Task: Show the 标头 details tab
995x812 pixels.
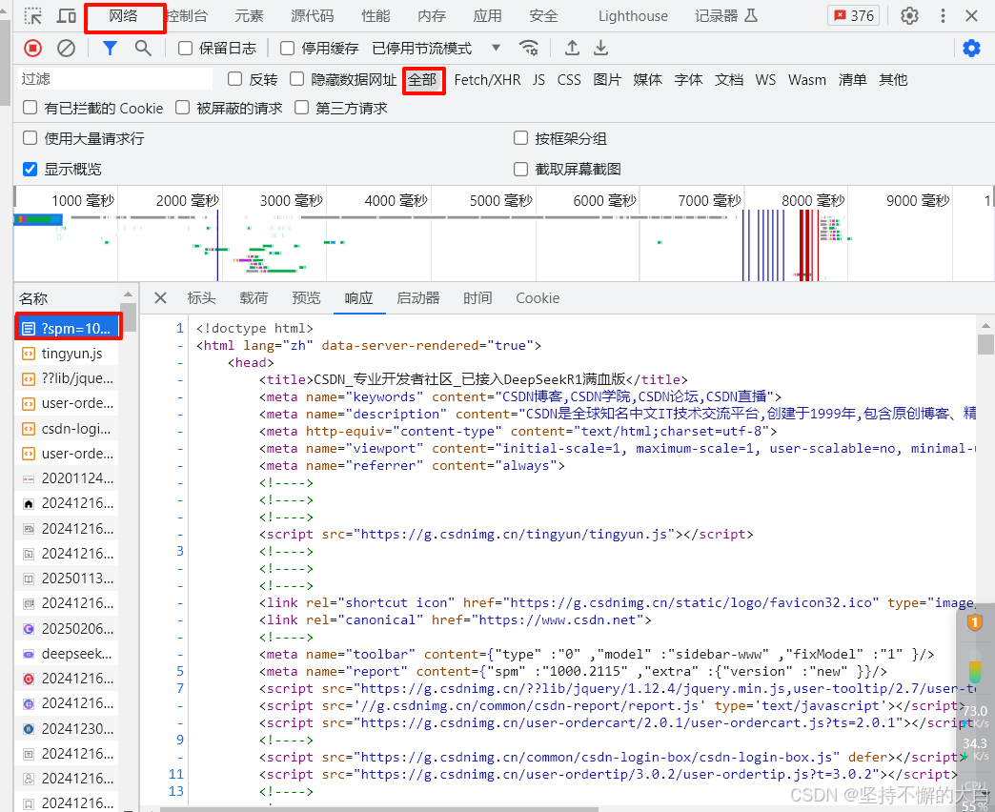Action: coord(201,298)
